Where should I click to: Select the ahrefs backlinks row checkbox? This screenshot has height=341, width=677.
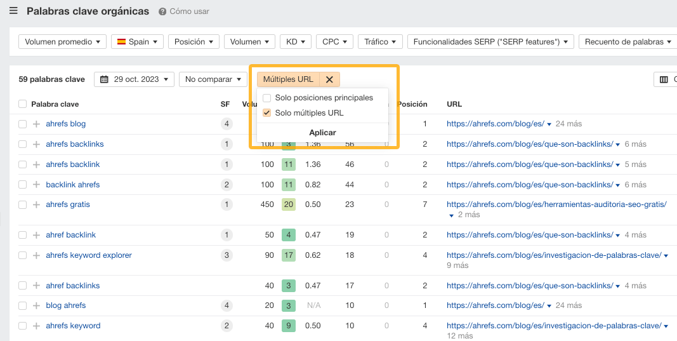point(23,144)
